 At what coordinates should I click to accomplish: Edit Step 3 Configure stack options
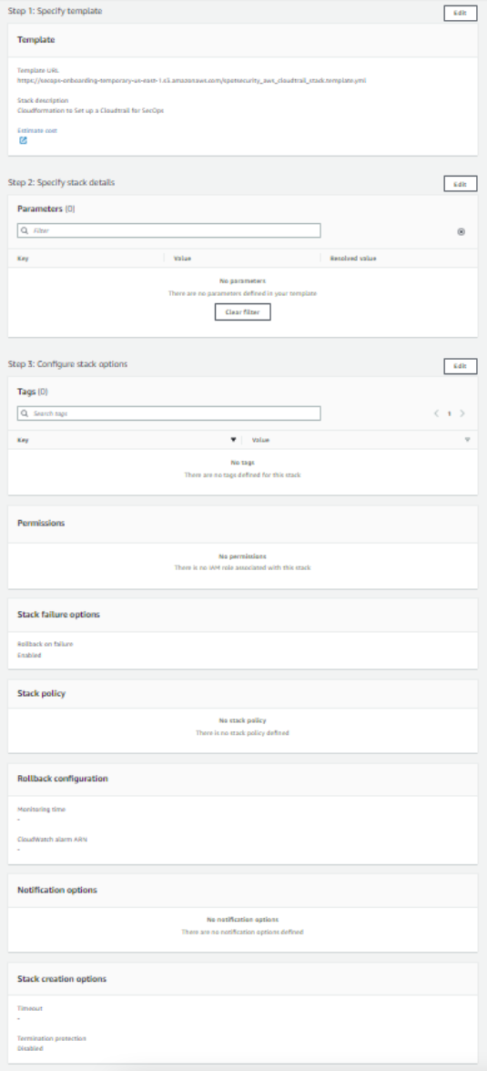(x=461, y=366)
